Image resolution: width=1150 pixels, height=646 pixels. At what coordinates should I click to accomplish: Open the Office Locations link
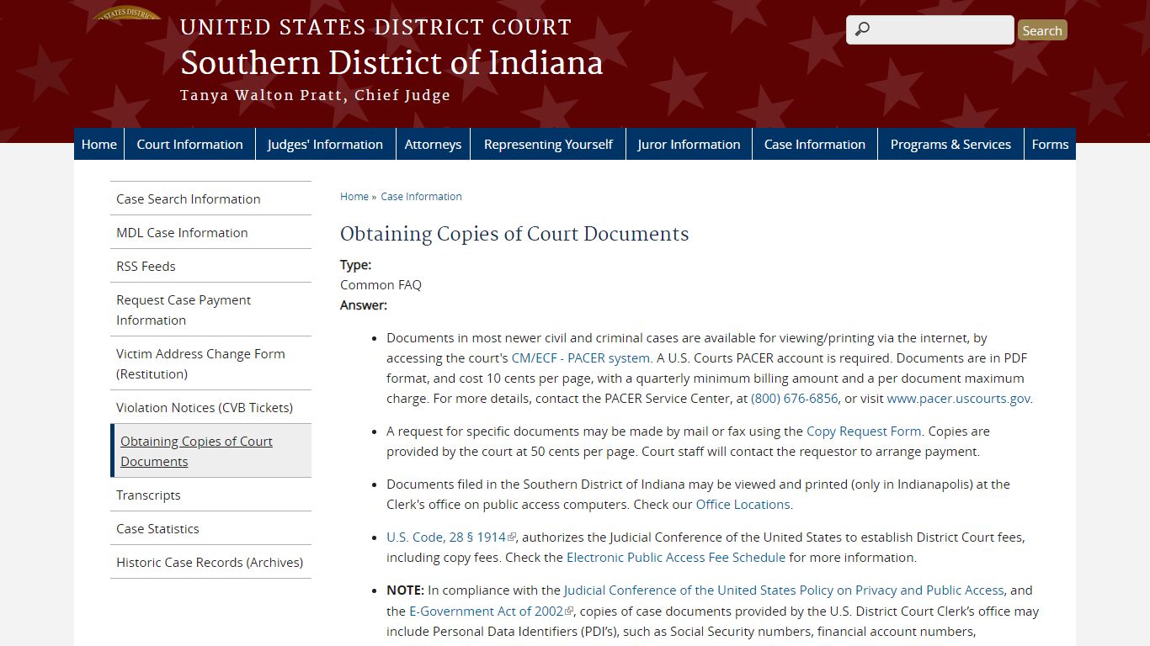[743, 504]
